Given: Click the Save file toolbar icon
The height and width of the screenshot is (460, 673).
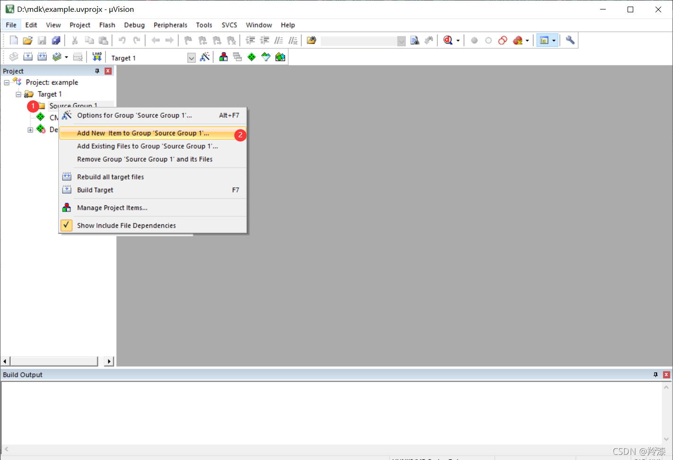Looking at the screenshot, I should (42, 40).
